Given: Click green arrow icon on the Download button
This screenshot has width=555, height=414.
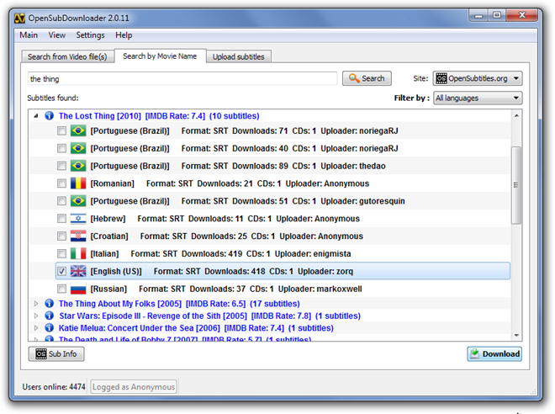Looking at the screenshot, I should [474, 353].
